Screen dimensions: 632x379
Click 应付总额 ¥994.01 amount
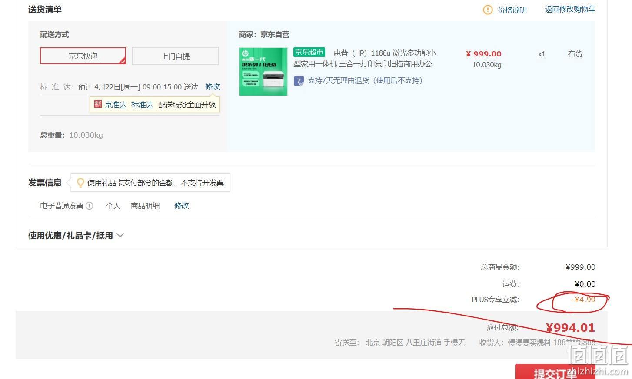point(570,327)
